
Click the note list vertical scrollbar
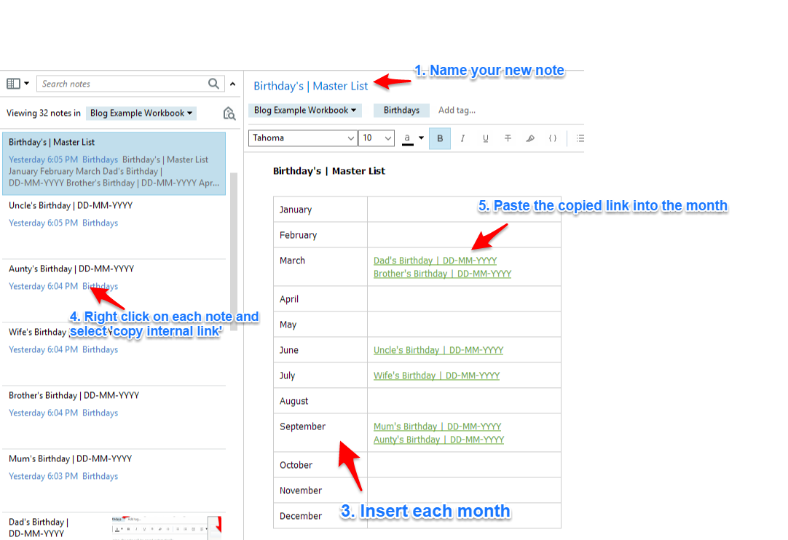pos(234,251)
